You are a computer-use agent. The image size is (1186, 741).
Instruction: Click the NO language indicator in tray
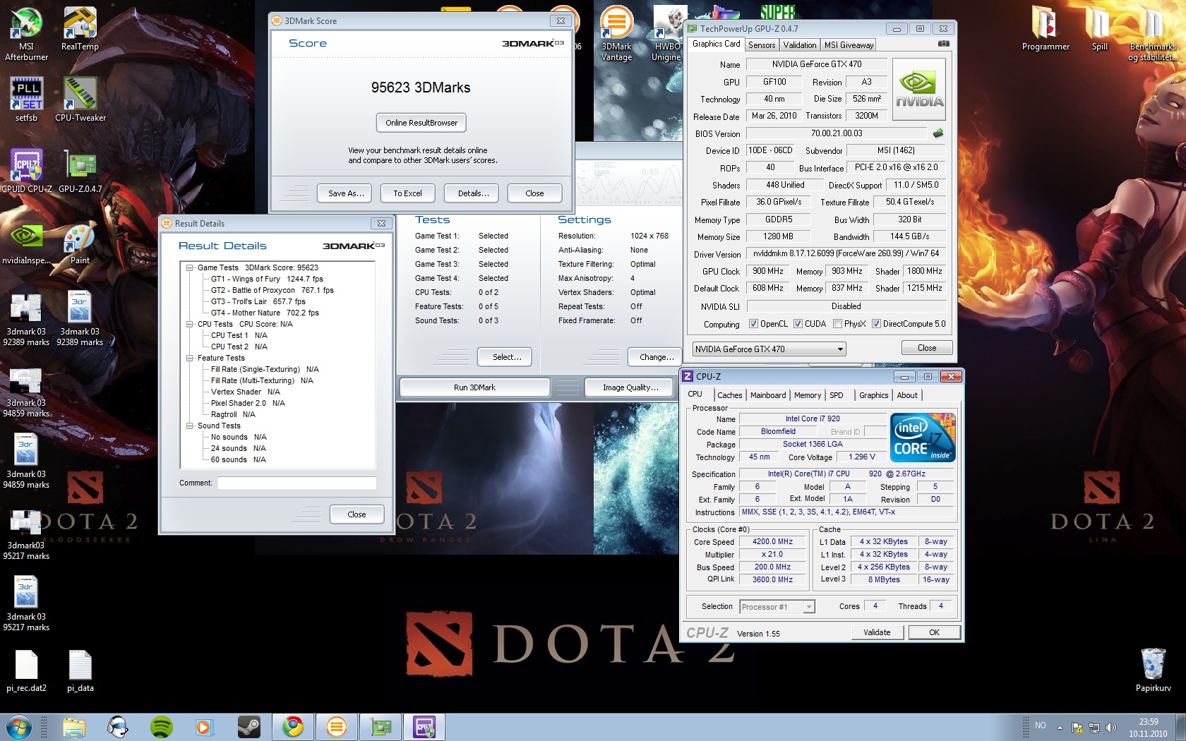(1040, 726)
